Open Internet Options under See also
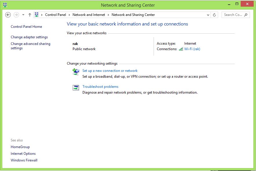The height and width of the screenshot is (171, 256). [x=23, y=154]
